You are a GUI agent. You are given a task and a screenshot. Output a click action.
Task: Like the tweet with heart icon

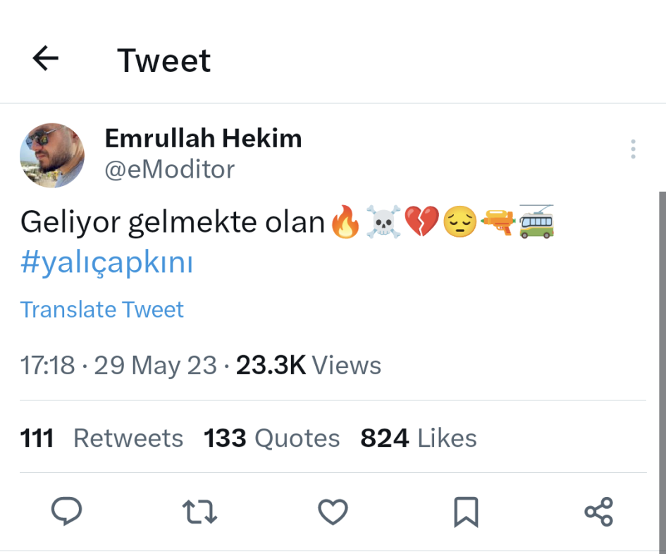tap(333, 512)
